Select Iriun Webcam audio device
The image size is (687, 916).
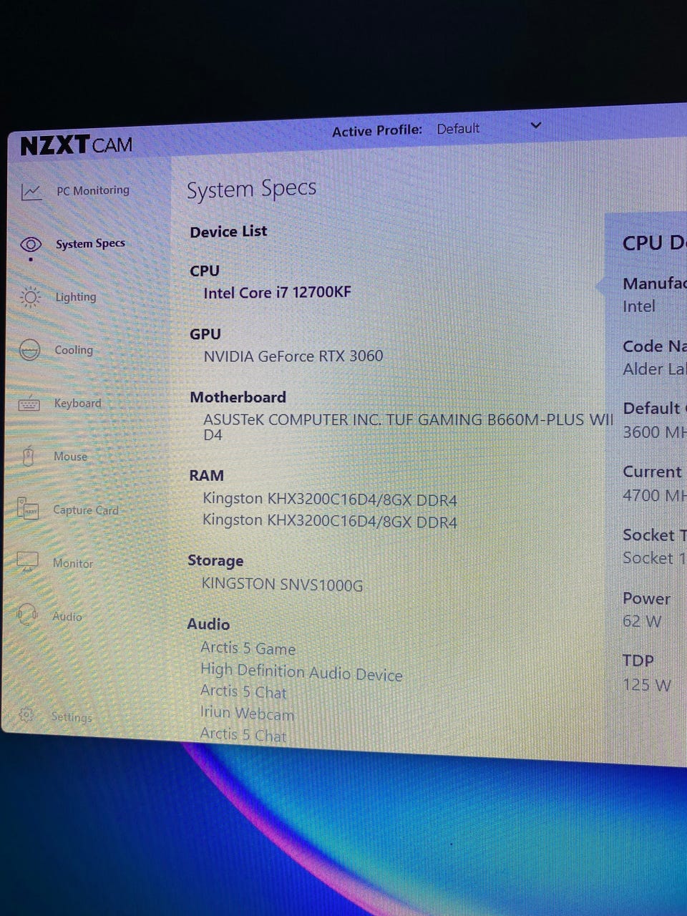point(247,713)
